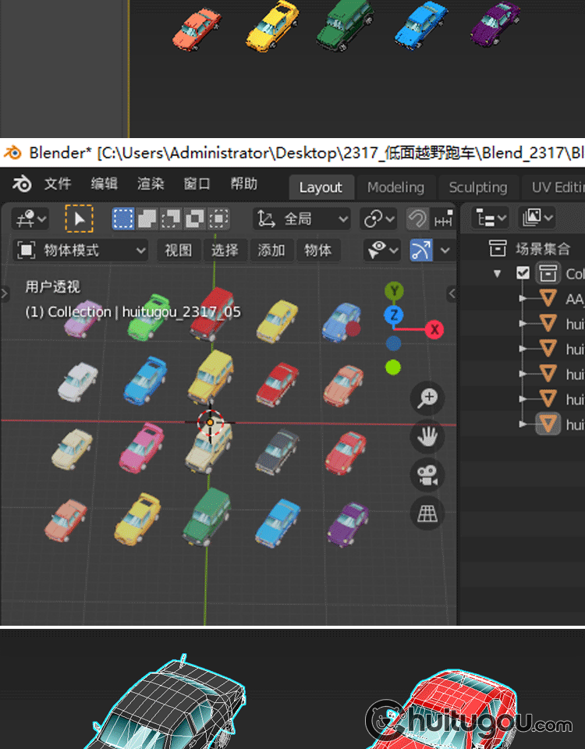Switch to the Modeling workspace tab

coord(395,187)
